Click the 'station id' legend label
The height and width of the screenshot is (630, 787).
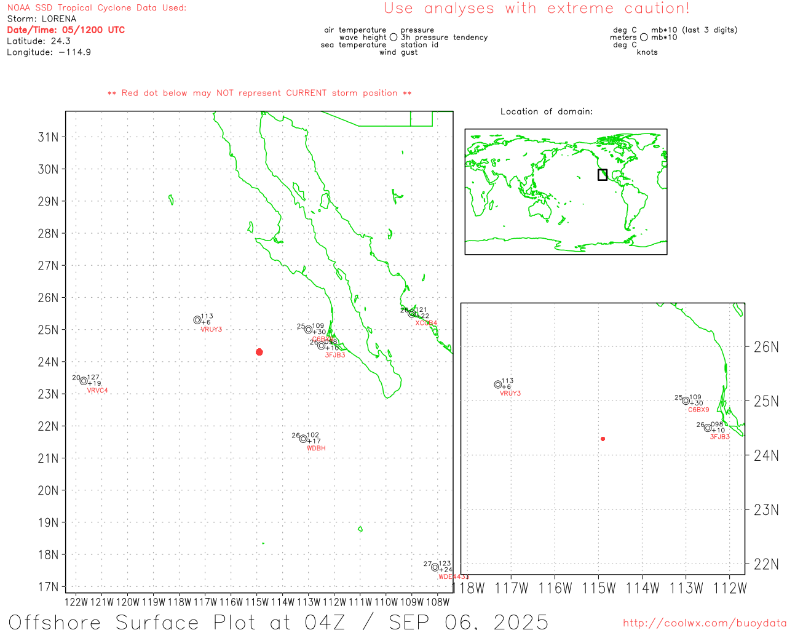point(419,45)
